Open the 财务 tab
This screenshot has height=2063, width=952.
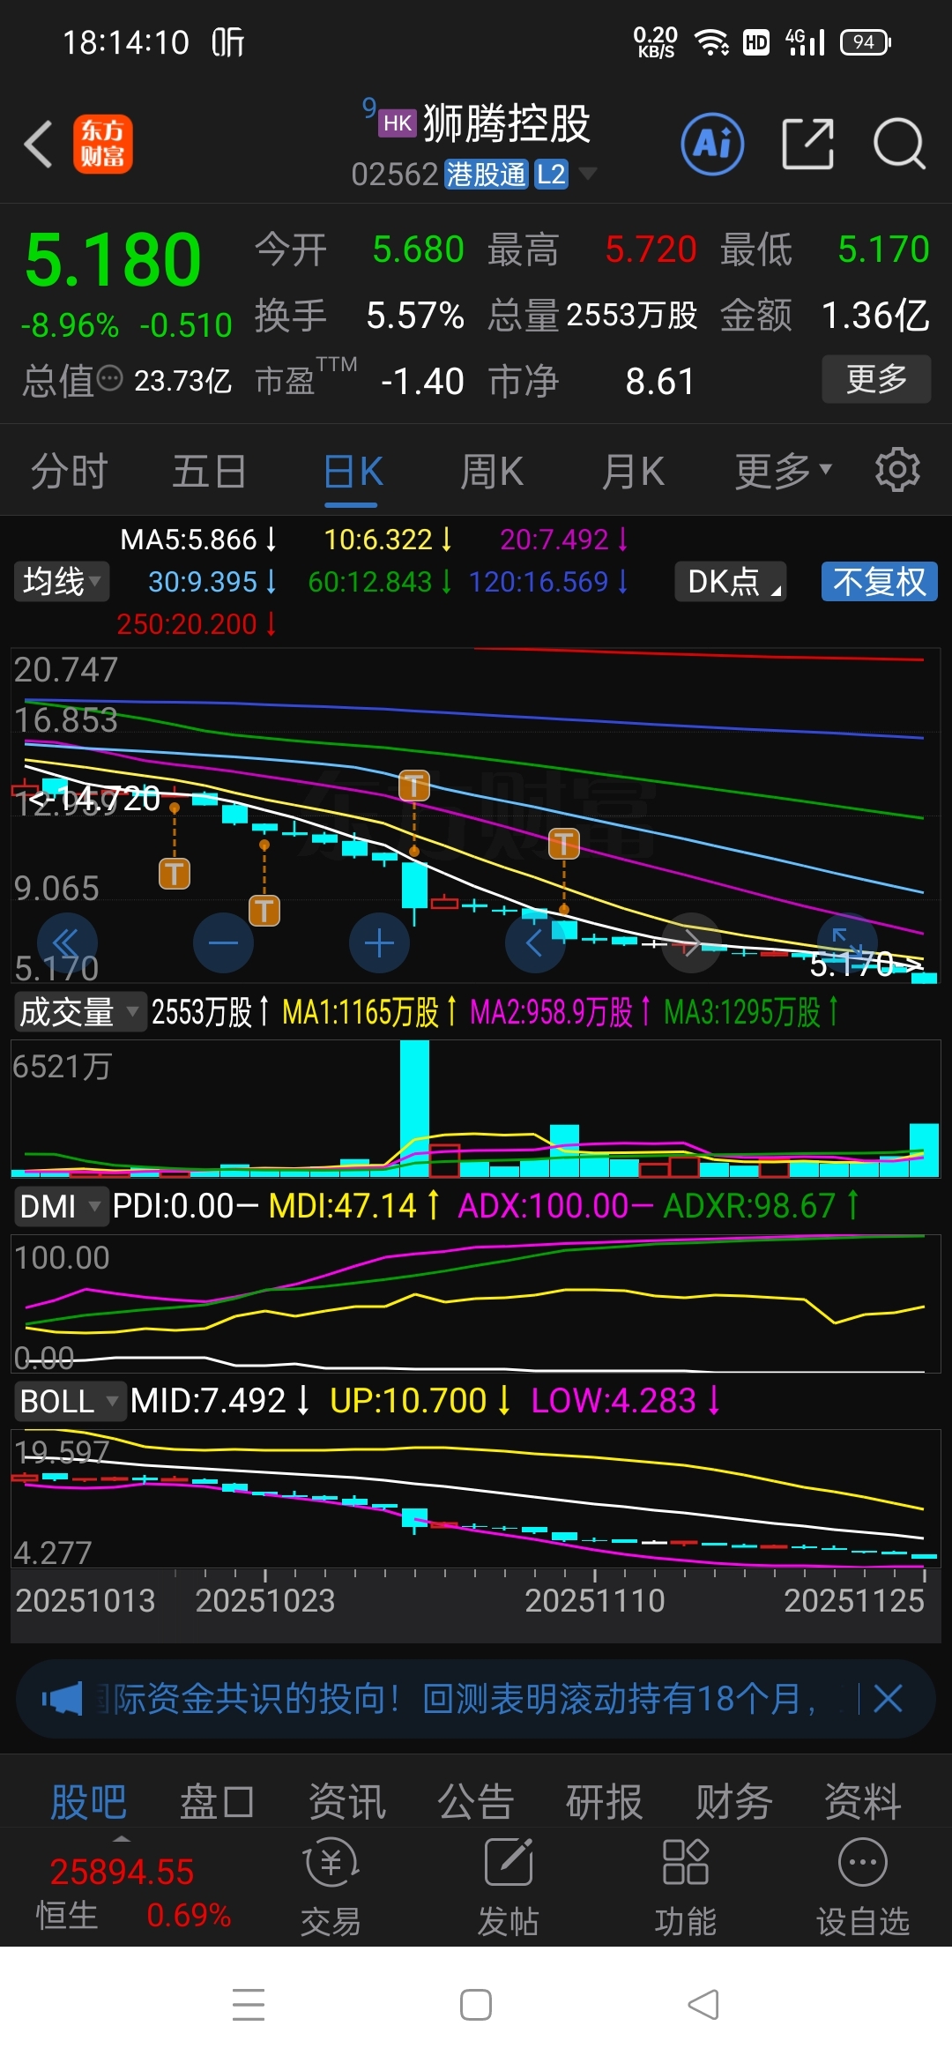coord(733,1801)
